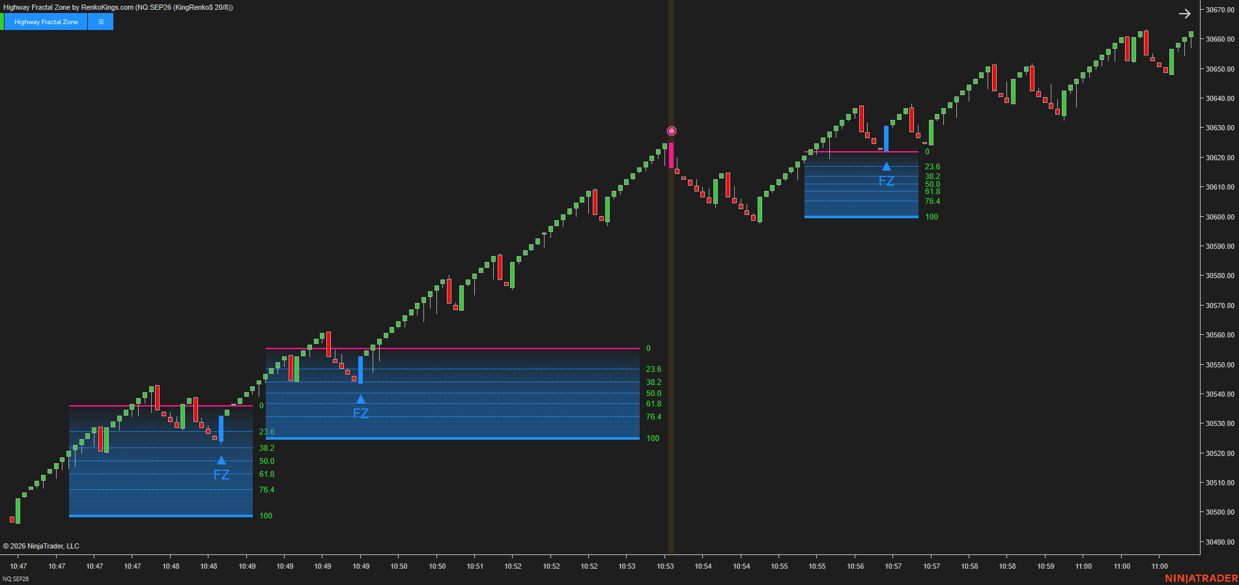1239x585 pixels.
Task: Select the blue signal candle in the rightmost zone
Action: (886, 138)
